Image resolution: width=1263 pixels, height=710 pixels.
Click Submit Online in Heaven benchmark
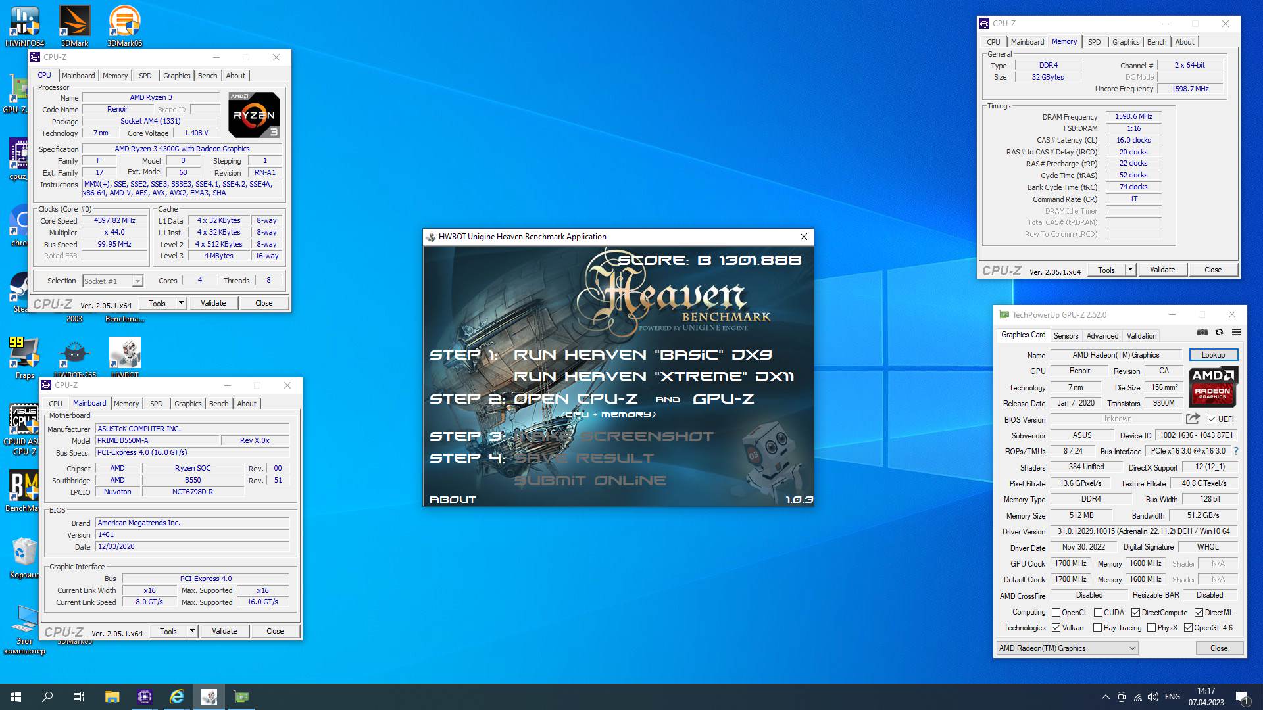[x=590, y=481]
